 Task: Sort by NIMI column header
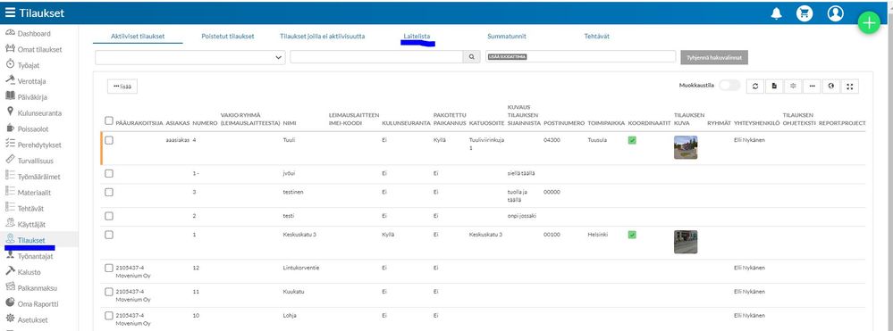pos(290,123)
